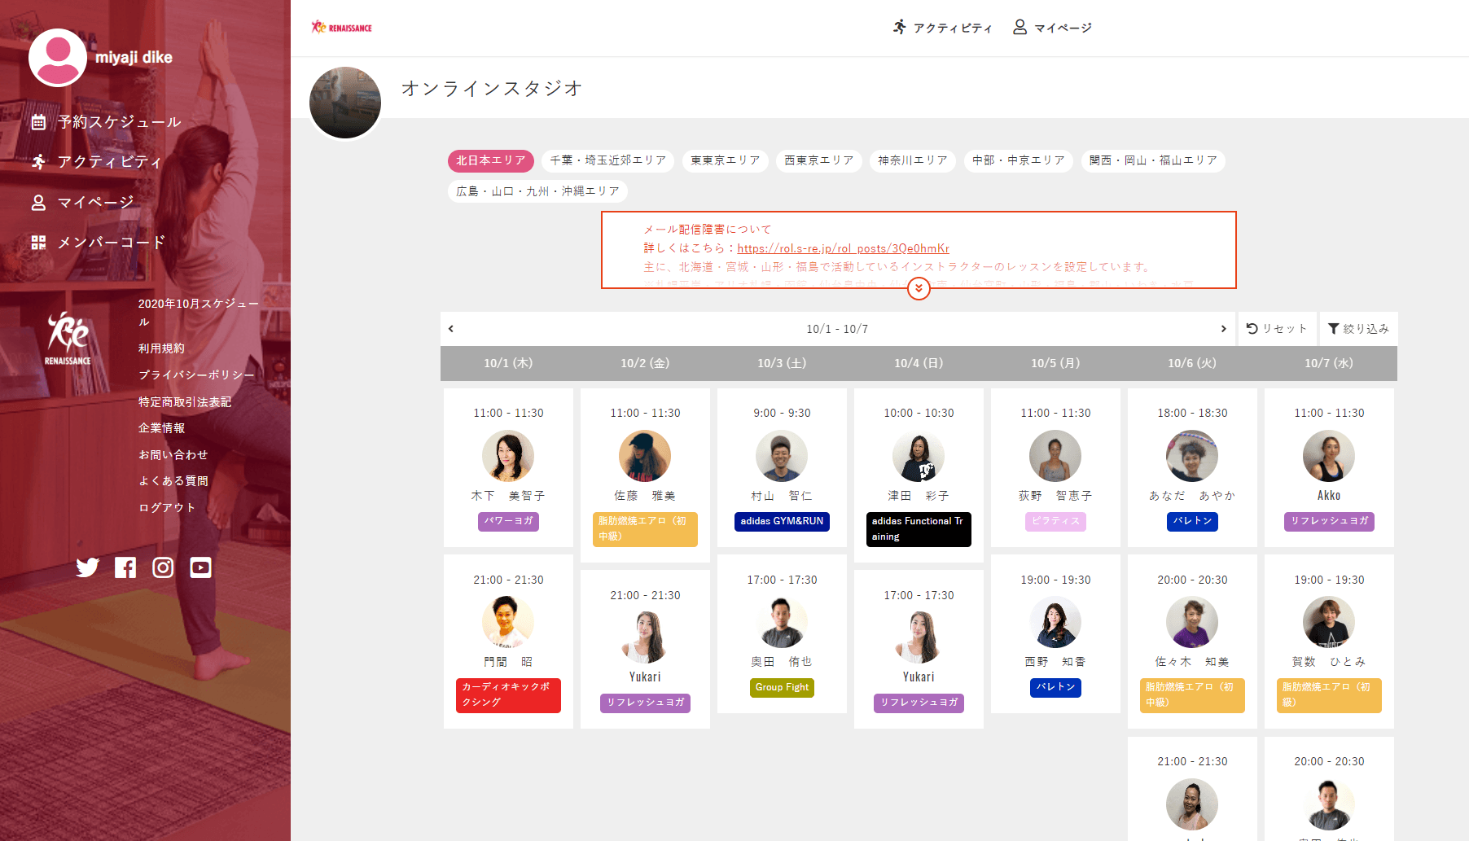1469x841 pixels.
Task: Select the 神奈川エリア area filter
Action: pyautogui.click(x=912, y=160)
